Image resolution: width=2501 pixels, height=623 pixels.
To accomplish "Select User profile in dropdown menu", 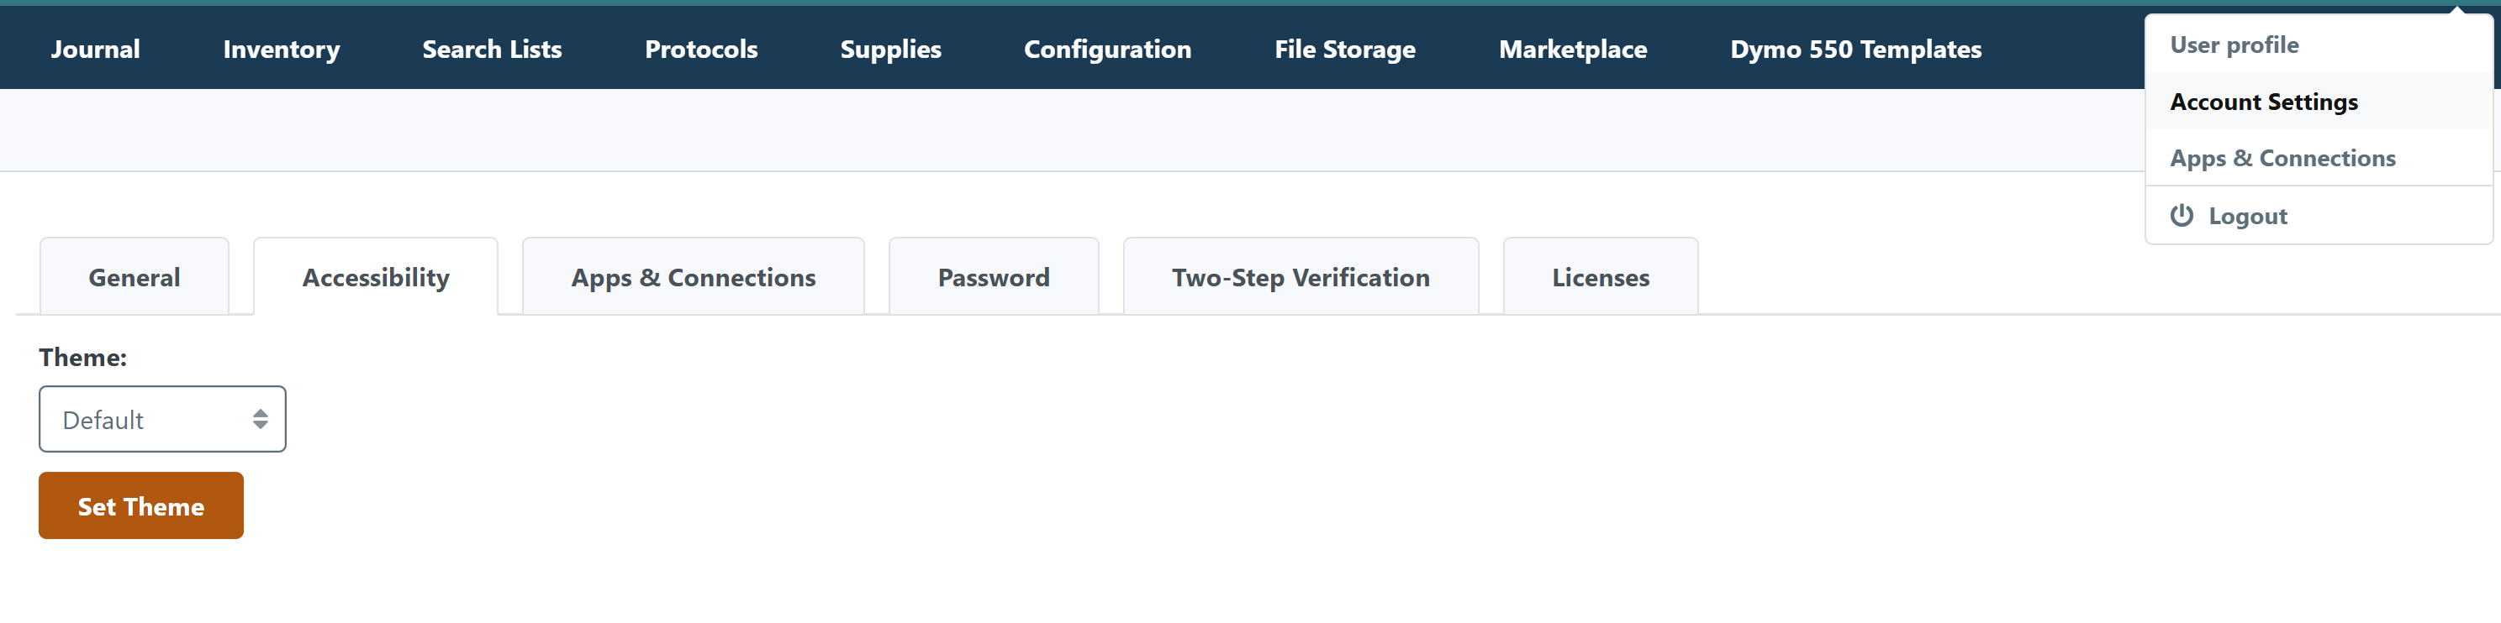I will 2318,44.
